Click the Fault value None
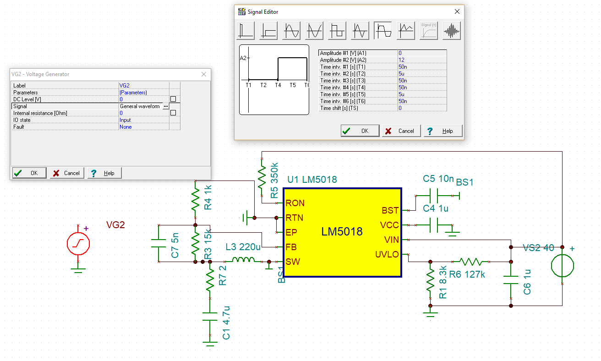Screen dimensions: 601x361 144,127
